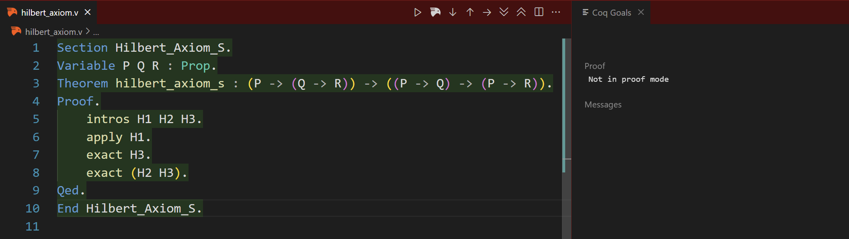849x239 pixels.
Task: Reset to start with double up chevron
Action: pyautogui.click(x=521, y=12)
